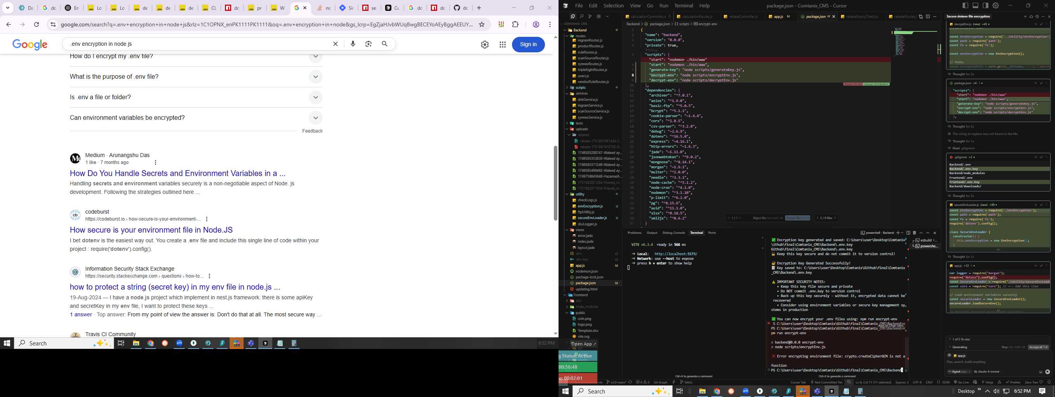Open Chrome extensions puzzle icon
The image size is (1055, 397).
tap(515, 24)
